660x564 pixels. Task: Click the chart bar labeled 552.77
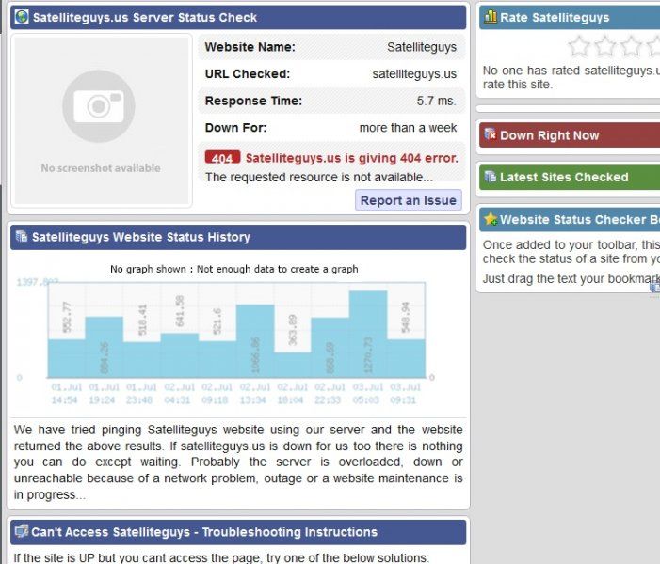coord(67,358)
